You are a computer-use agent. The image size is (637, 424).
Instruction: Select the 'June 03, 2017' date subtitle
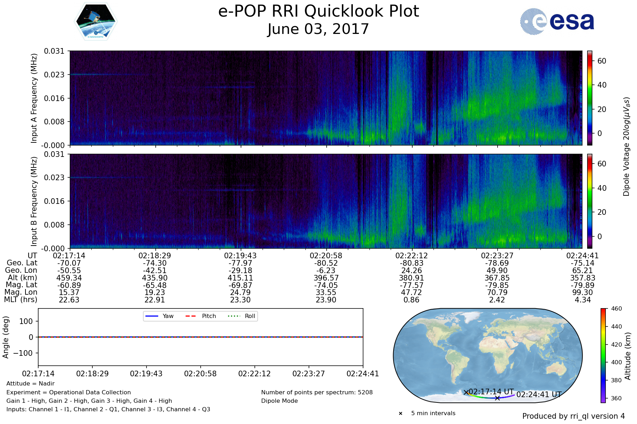[x=318, y=29]
